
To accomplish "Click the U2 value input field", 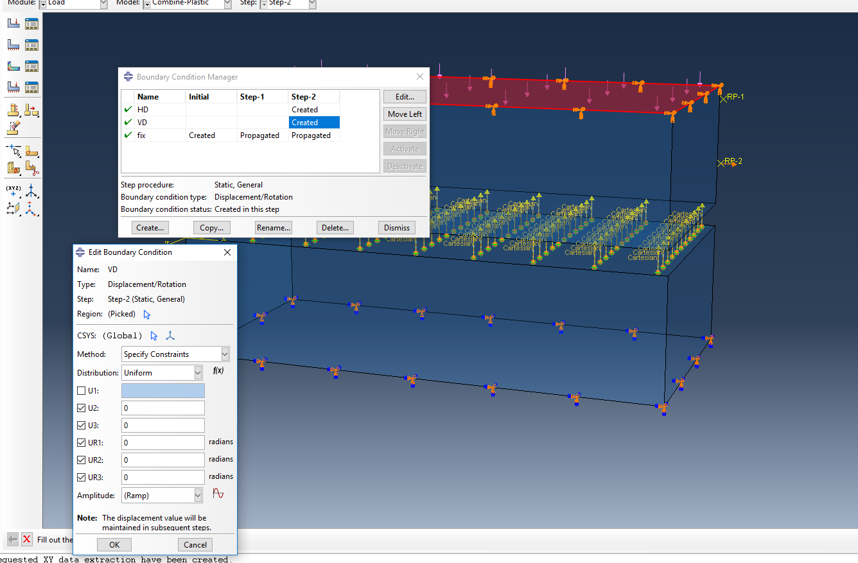I will (x=163, y=408).
